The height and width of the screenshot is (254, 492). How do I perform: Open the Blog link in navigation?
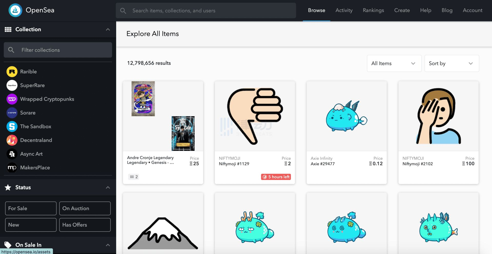click(447, 10)
